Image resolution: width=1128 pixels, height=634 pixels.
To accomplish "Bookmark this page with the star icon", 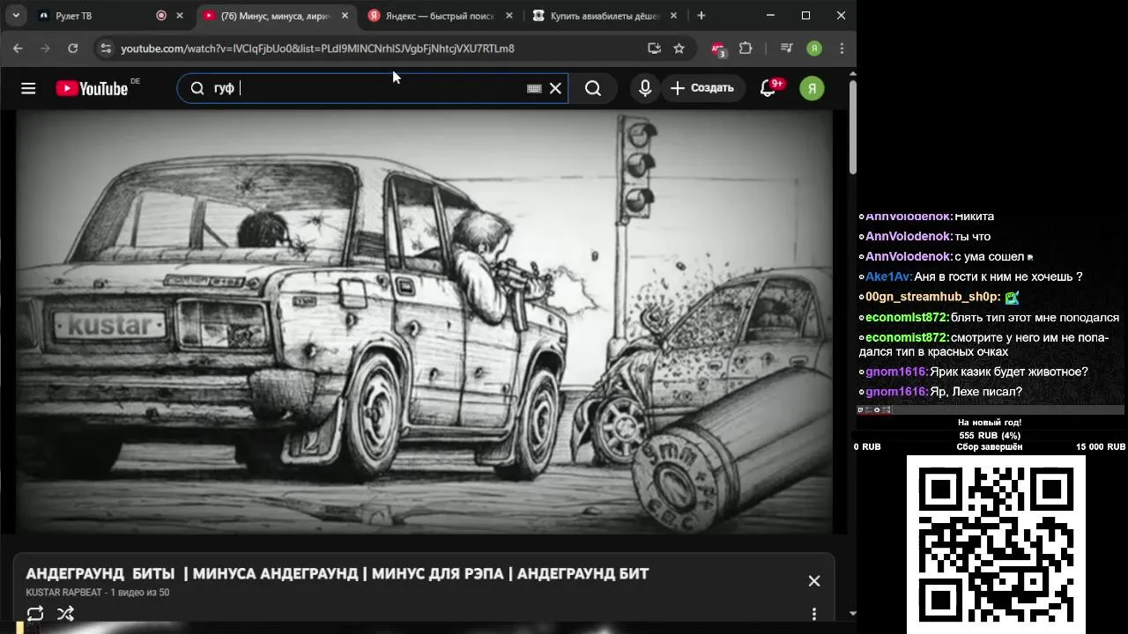I will point(679,48).
